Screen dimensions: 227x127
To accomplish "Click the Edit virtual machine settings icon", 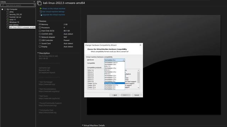I will [x=41, y=12].
